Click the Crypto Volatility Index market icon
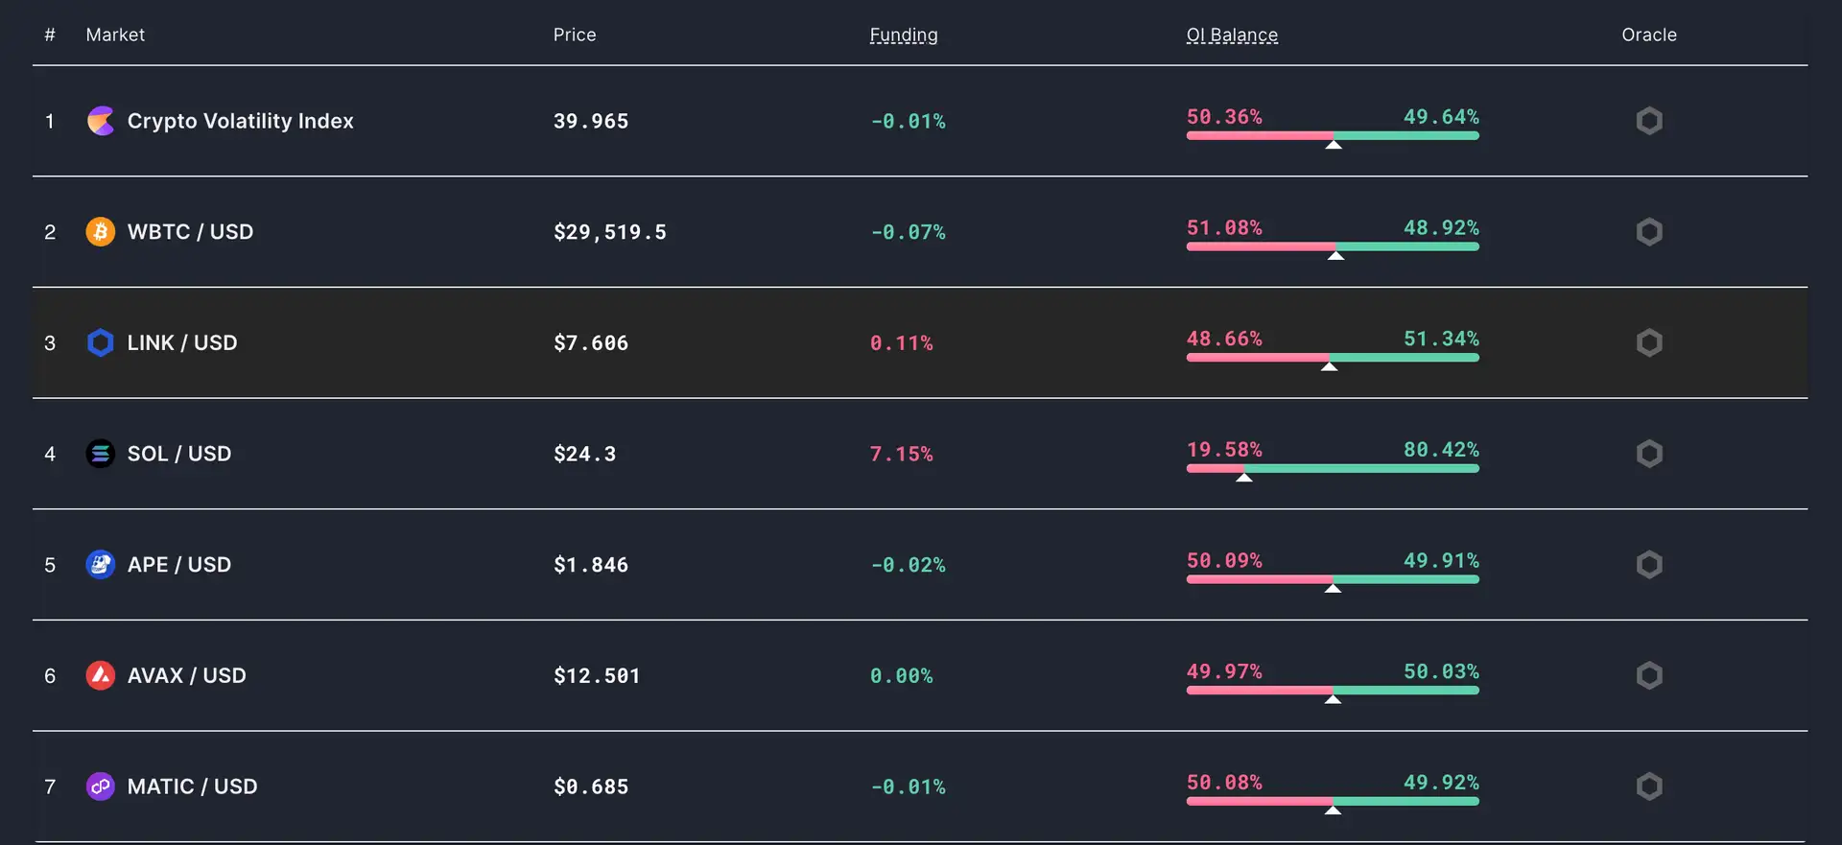The height and width of the screenshot is (845, 1842). click(x=101, y=121)
